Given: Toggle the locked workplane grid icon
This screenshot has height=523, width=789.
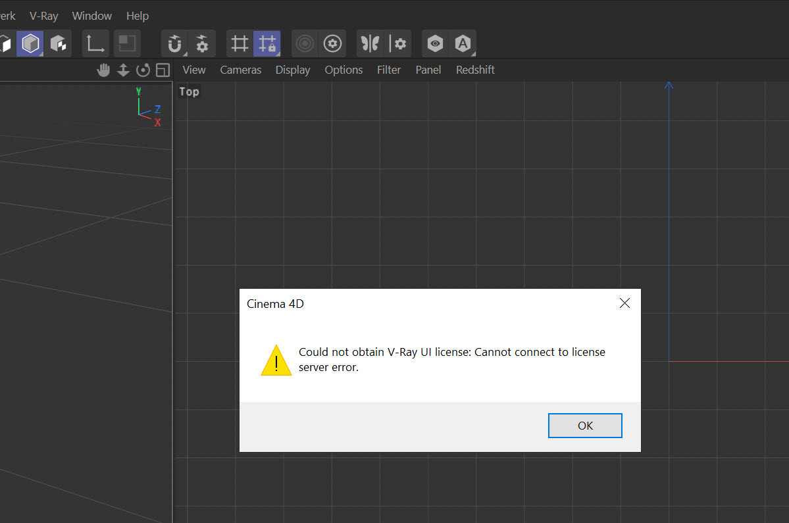Looking at the screenshot, I should [x=267, y=44].
